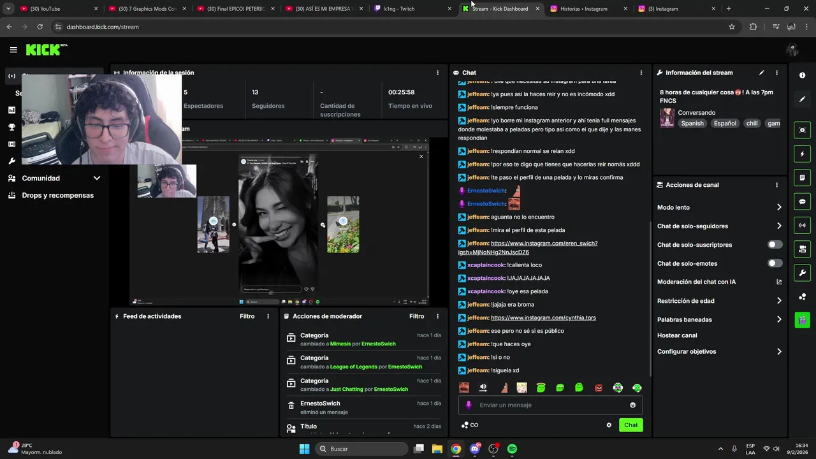Open Acciones de moderador three-dot menu
Screen dimensions: 816x459
(437, 316)
